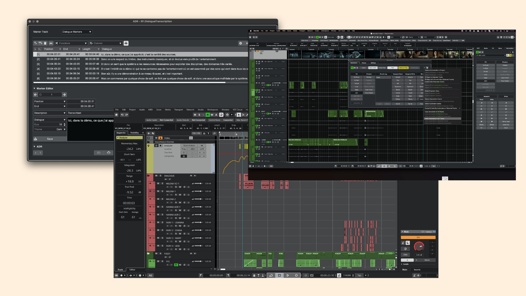
Task: Go to next marker ID arrow
Action: click(x=64, y=95)
